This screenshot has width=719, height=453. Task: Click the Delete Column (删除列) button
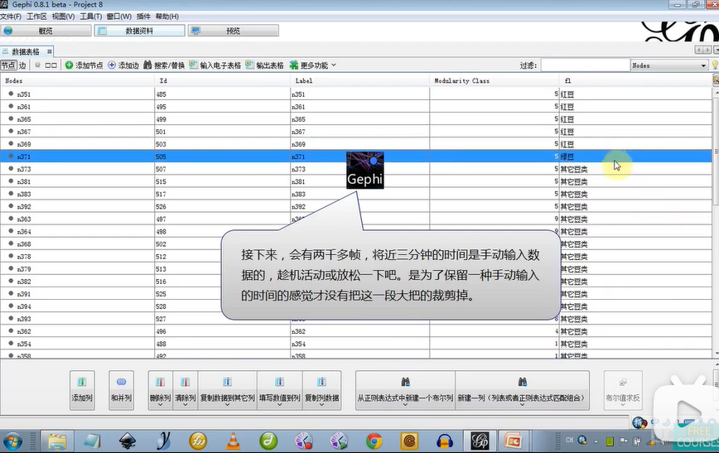click(x=160, y=388)
